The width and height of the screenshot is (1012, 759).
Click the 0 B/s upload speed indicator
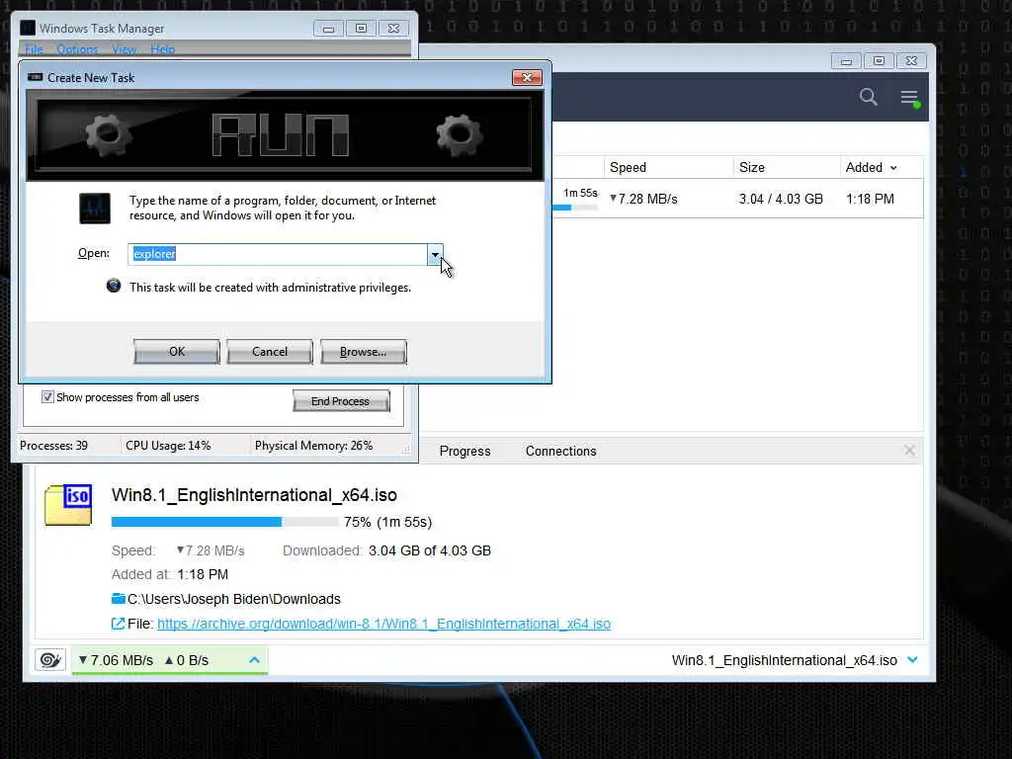[x=187, y=660]
